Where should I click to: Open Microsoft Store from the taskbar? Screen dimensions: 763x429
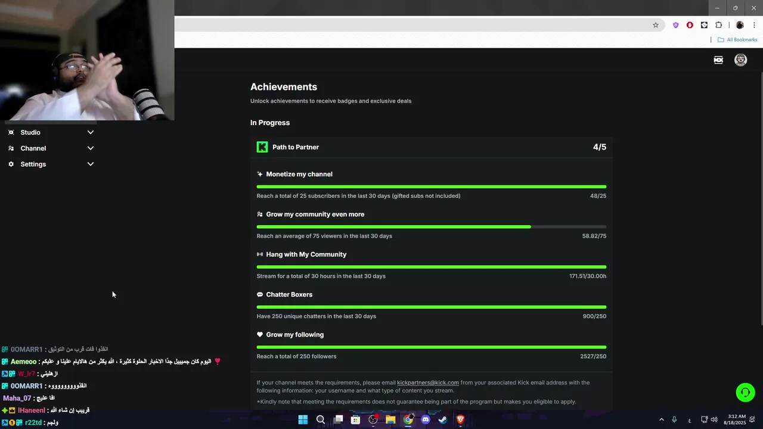tap(355, 419)
